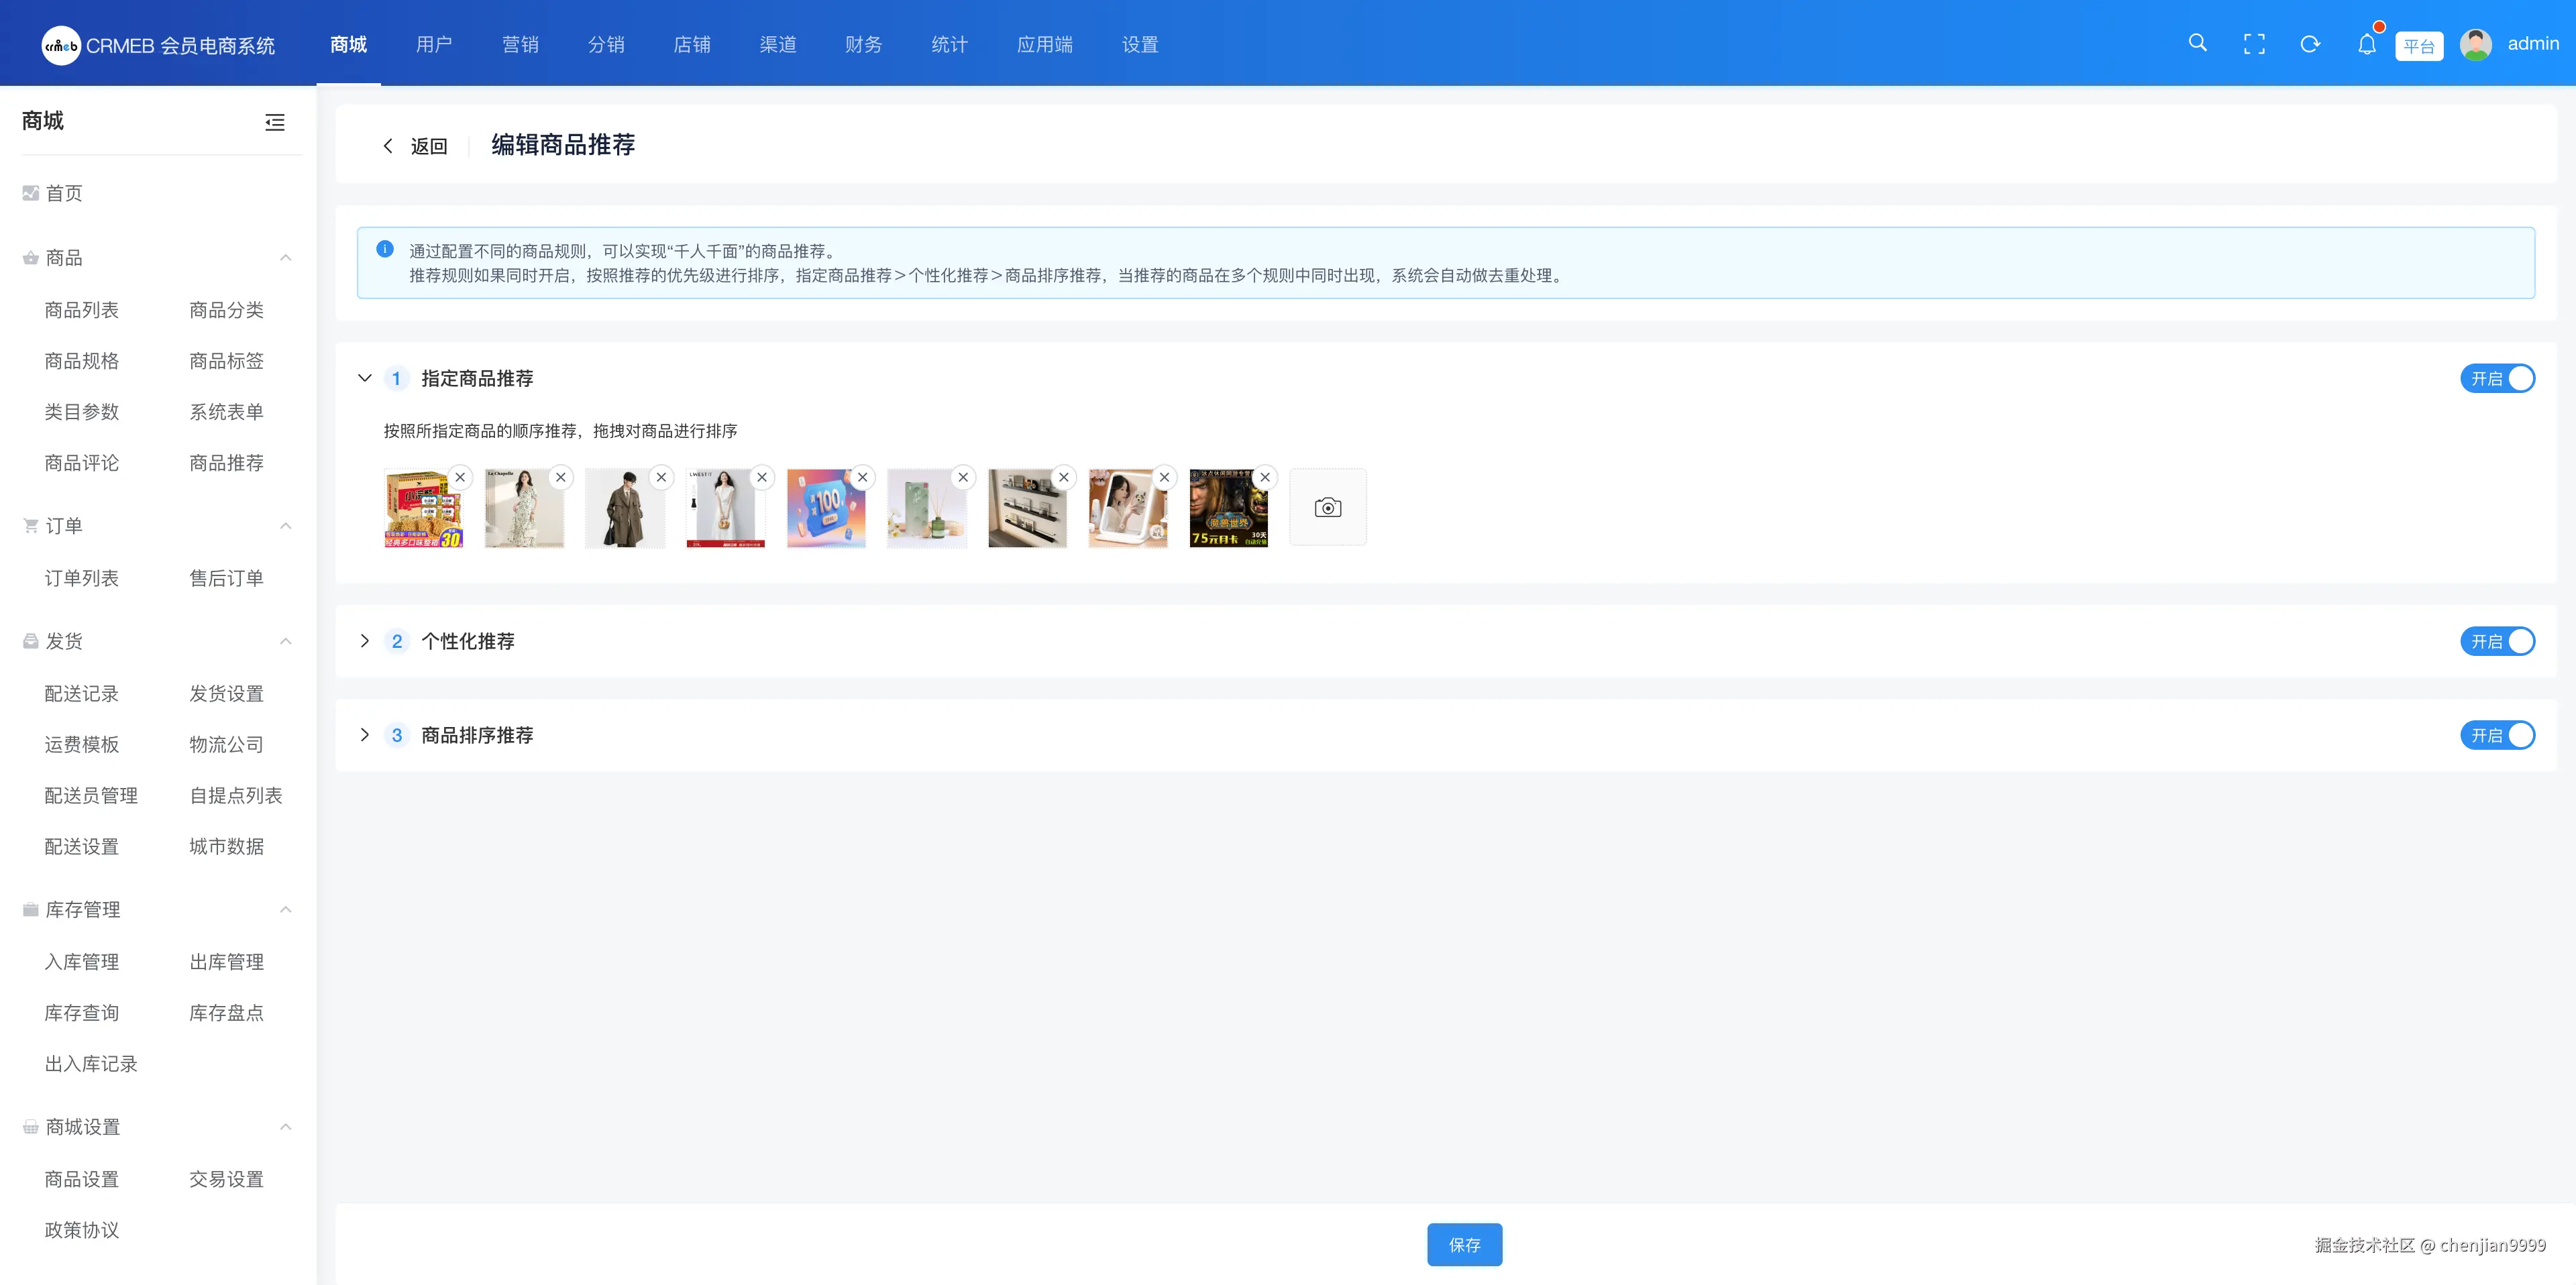
Task: Collapse the 订单 sidebar group
Action: pos(285,526)
